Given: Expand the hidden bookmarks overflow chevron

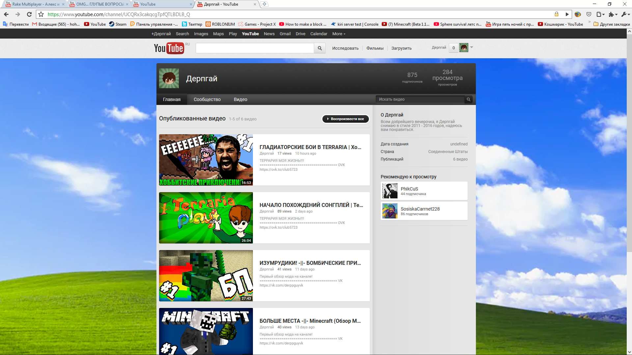Looking at the screenshot, I should tap(589, 22).
